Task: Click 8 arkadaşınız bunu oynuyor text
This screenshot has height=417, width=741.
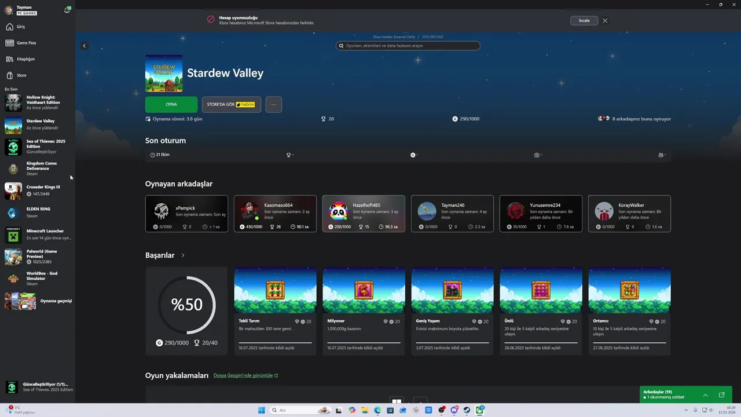Action: (641, 119)
